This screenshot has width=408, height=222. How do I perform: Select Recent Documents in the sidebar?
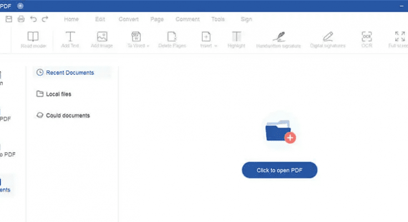click(72, 72)
